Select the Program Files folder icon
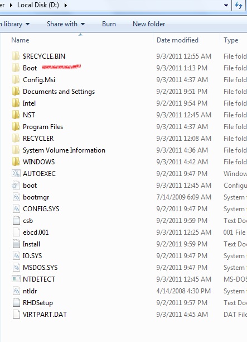 click(x=16, y=127)
